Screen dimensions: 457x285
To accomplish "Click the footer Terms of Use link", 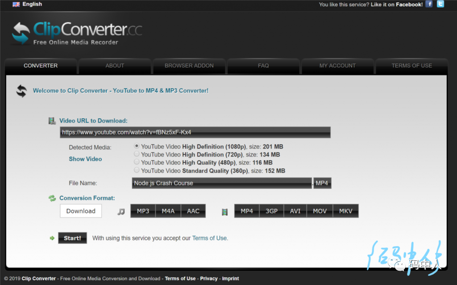I will [180, 279].
